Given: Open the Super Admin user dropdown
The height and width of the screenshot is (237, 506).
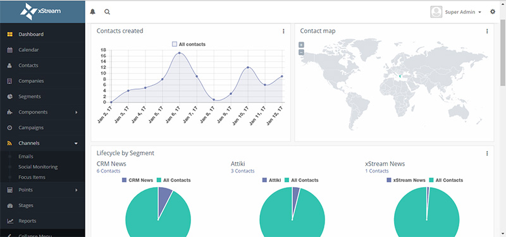Looking at the screenshot, I should tap(455, 12).
